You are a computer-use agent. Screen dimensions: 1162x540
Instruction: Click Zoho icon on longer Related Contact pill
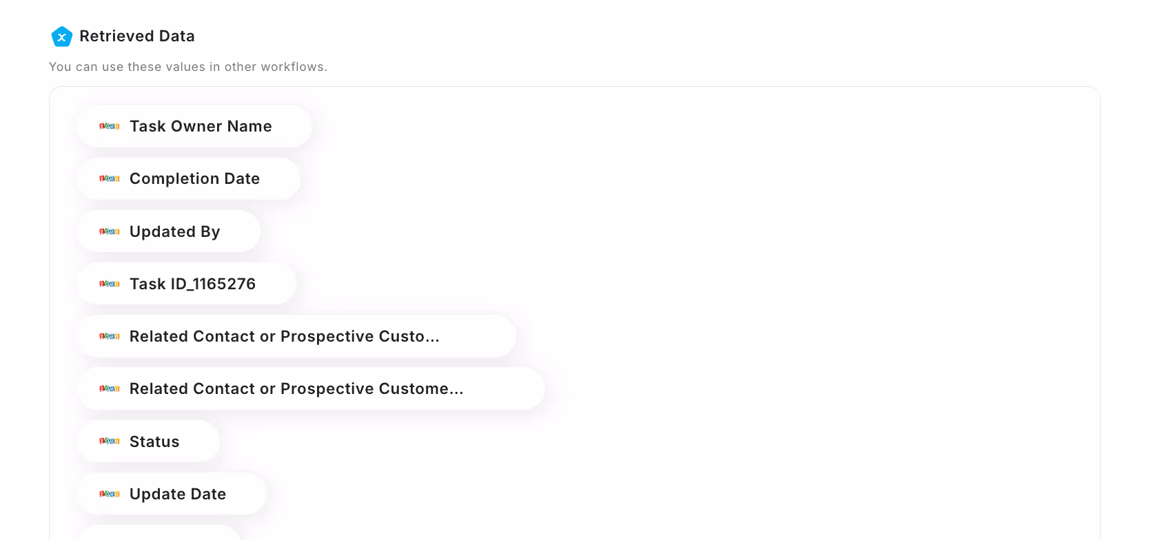pos(110,388)
